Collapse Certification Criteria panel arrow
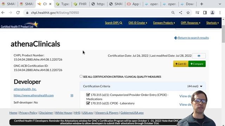This screenshot has height=126, width=225. [201, 86]
